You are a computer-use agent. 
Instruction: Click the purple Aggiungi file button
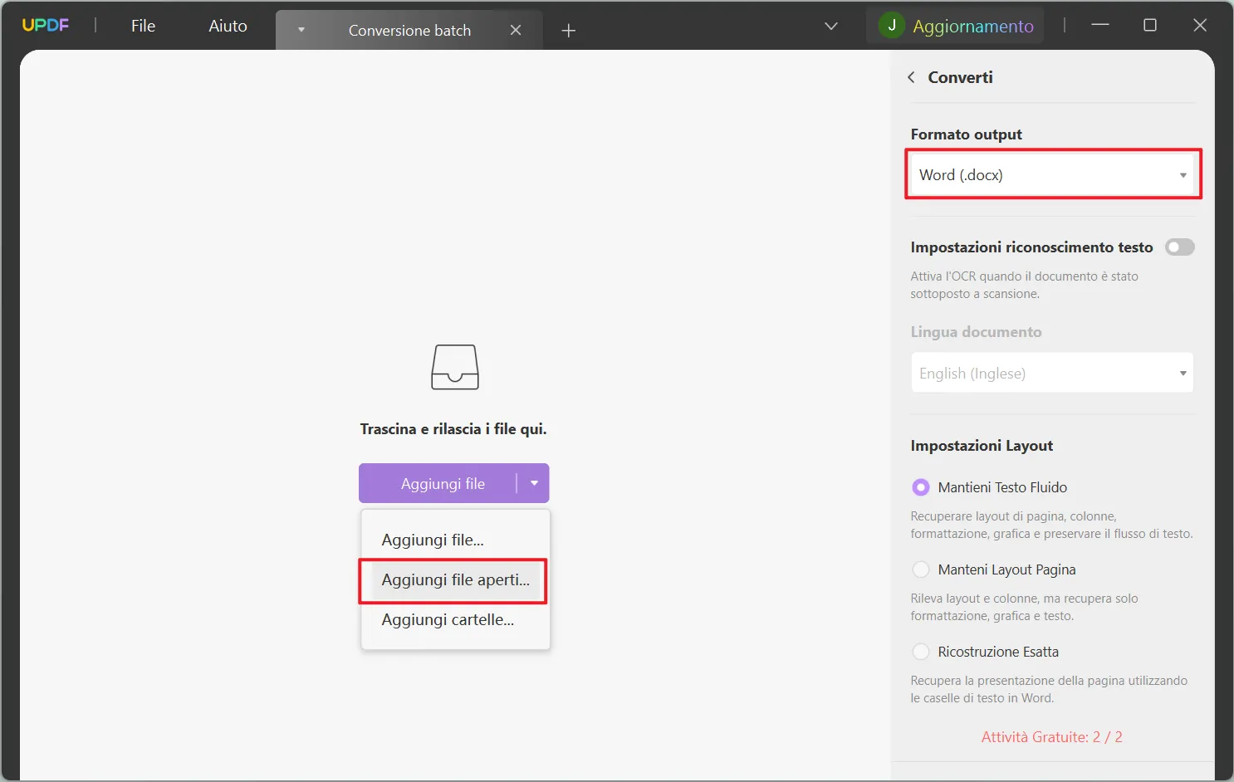click(x=443, y=483)
